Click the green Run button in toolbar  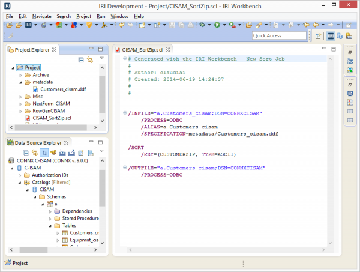(217, 25)
